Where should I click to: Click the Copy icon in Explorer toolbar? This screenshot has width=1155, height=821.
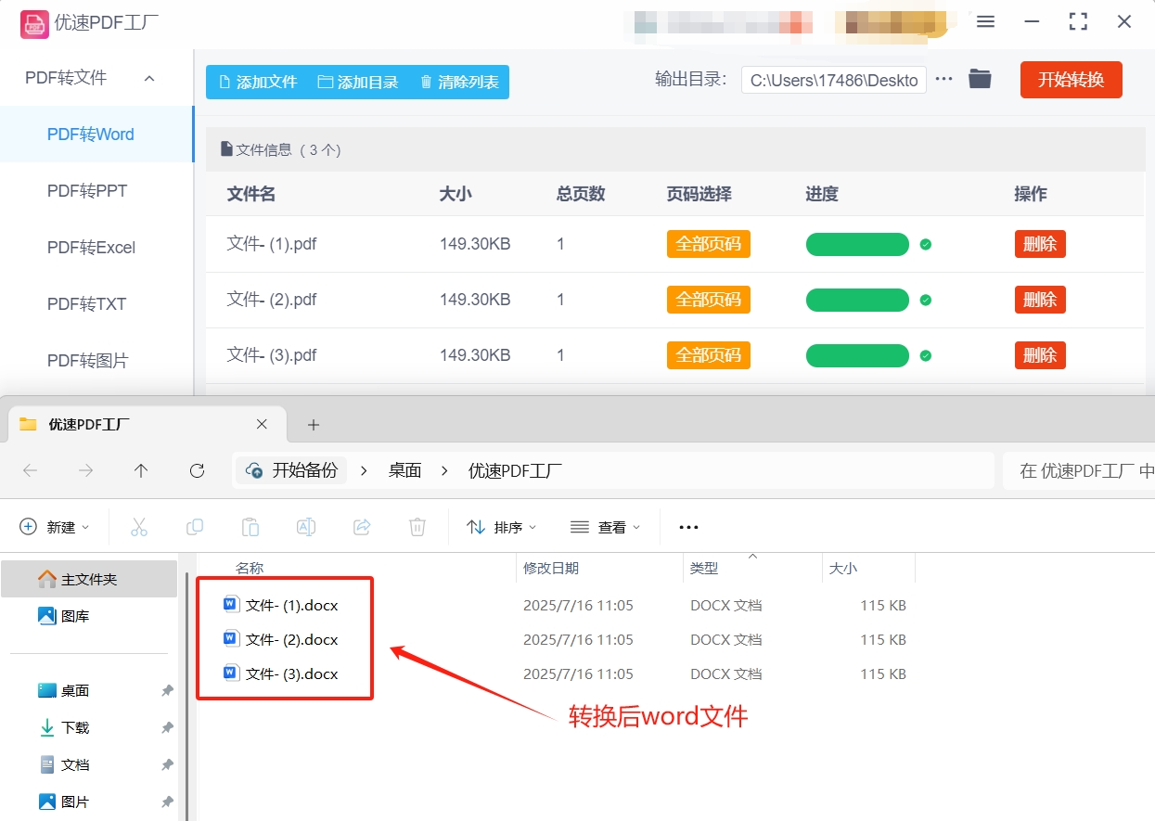(195, 526)
